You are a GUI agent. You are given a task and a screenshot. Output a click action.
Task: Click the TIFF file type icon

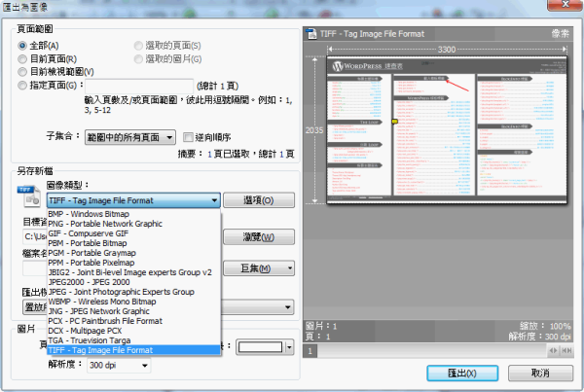coord(29,196)
